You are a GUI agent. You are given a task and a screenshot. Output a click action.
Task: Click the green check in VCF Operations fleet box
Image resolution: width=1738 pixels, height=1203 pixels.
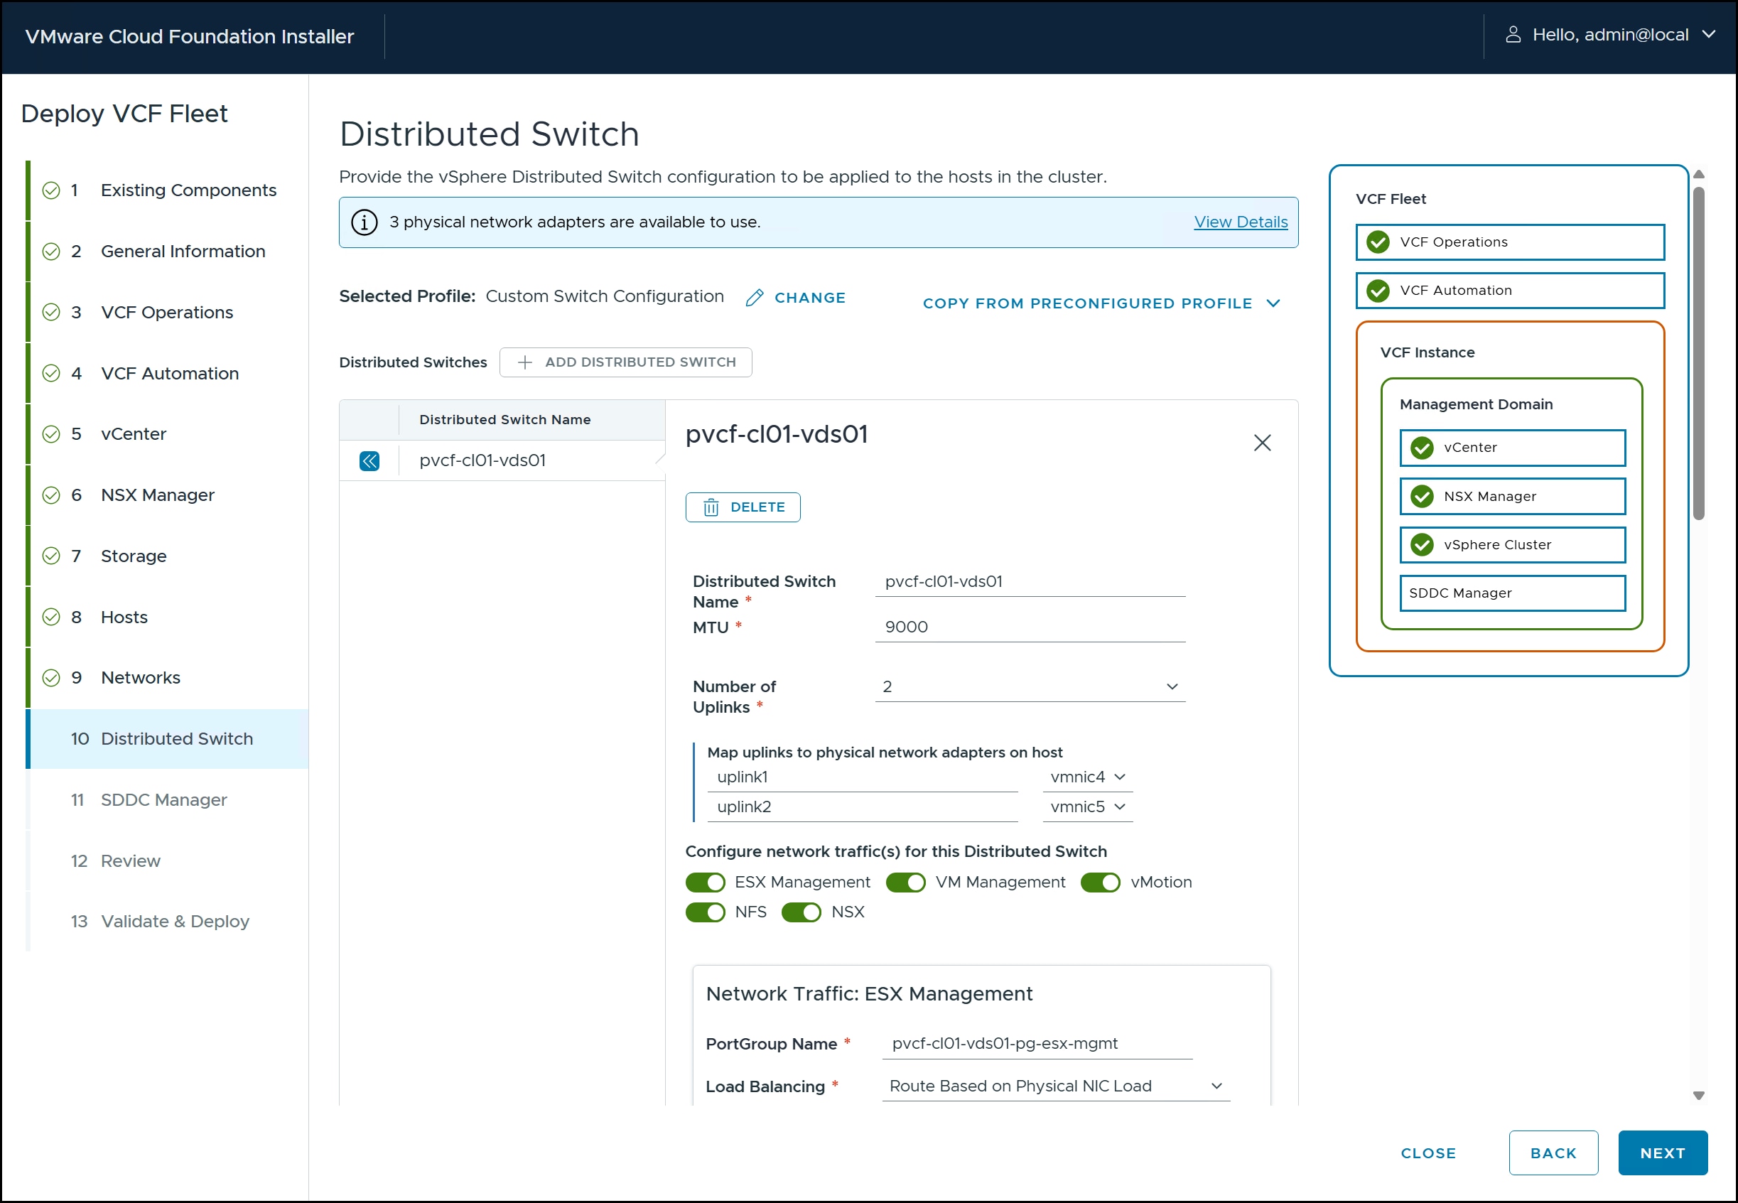tap(1378, 242)
